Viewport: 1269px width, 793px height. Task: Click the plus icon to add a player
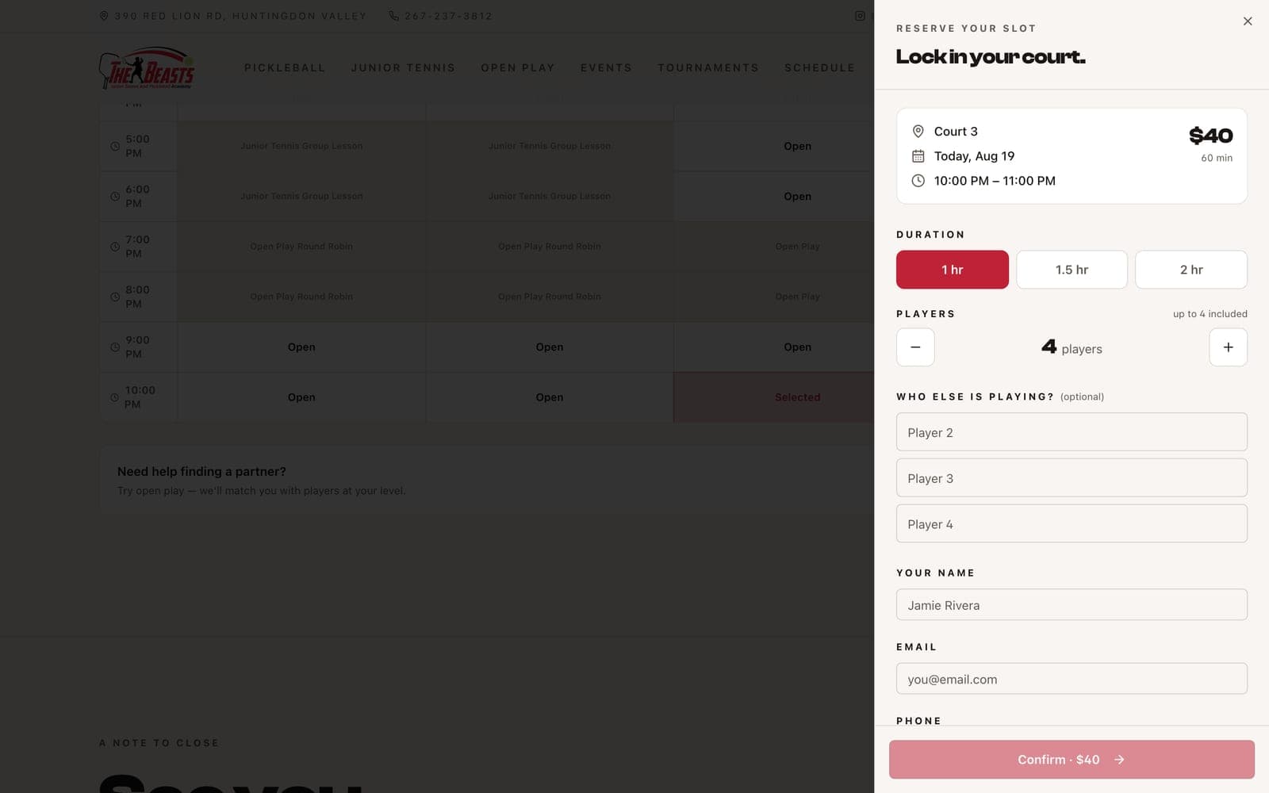(1228, 347)
